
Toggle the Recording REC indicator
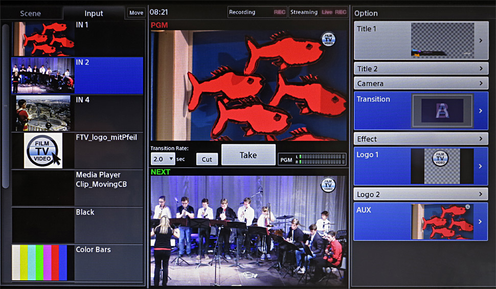click(257, 12)
